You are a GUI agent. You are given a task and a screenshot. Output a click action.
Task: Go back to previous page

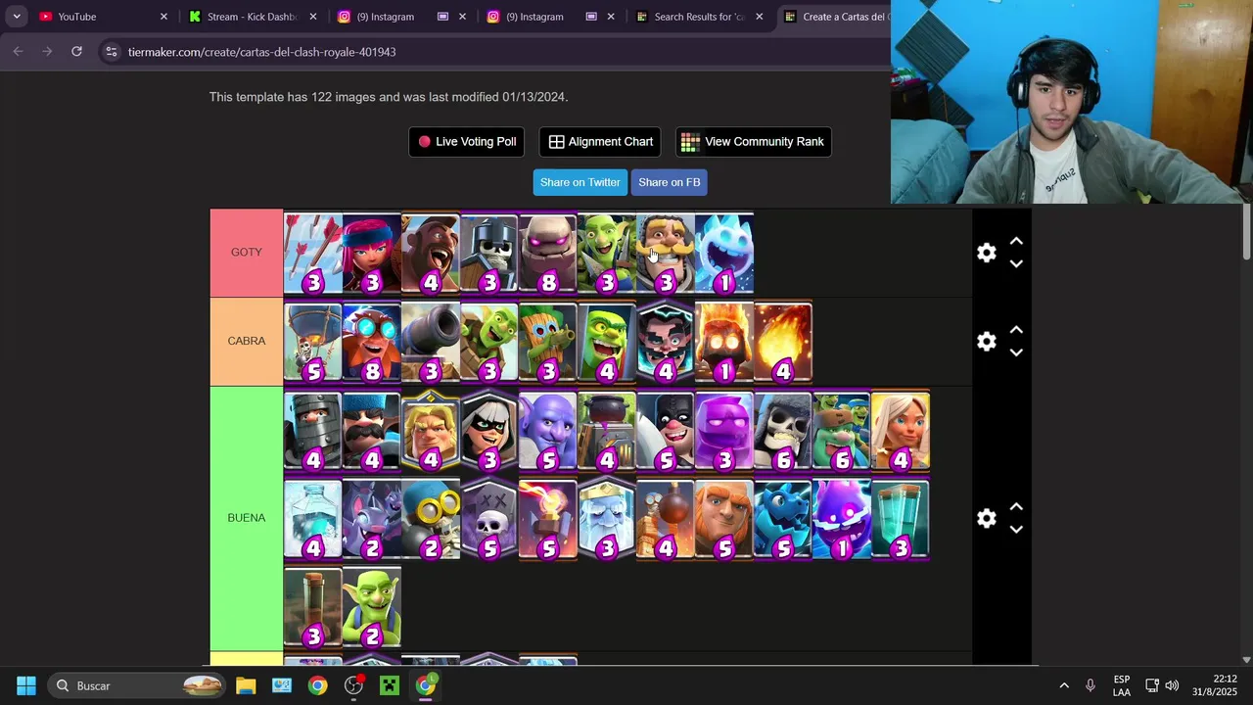tap(18, 52)
